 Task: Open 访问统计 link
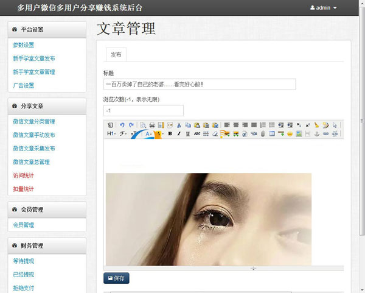point(23,175)
